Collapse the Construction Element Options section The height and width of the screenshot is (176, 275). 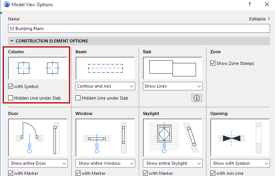click(12, 41)
